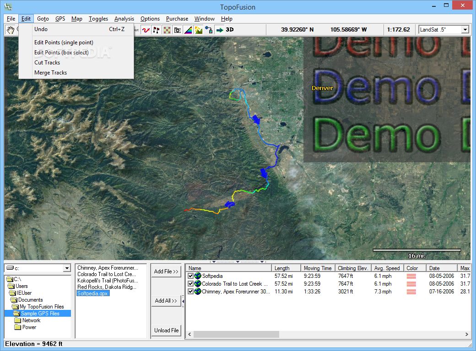The width and height of the screenshot is (476, 351).
Task: Click the Denver label on the map
Action: coord(322,88)
